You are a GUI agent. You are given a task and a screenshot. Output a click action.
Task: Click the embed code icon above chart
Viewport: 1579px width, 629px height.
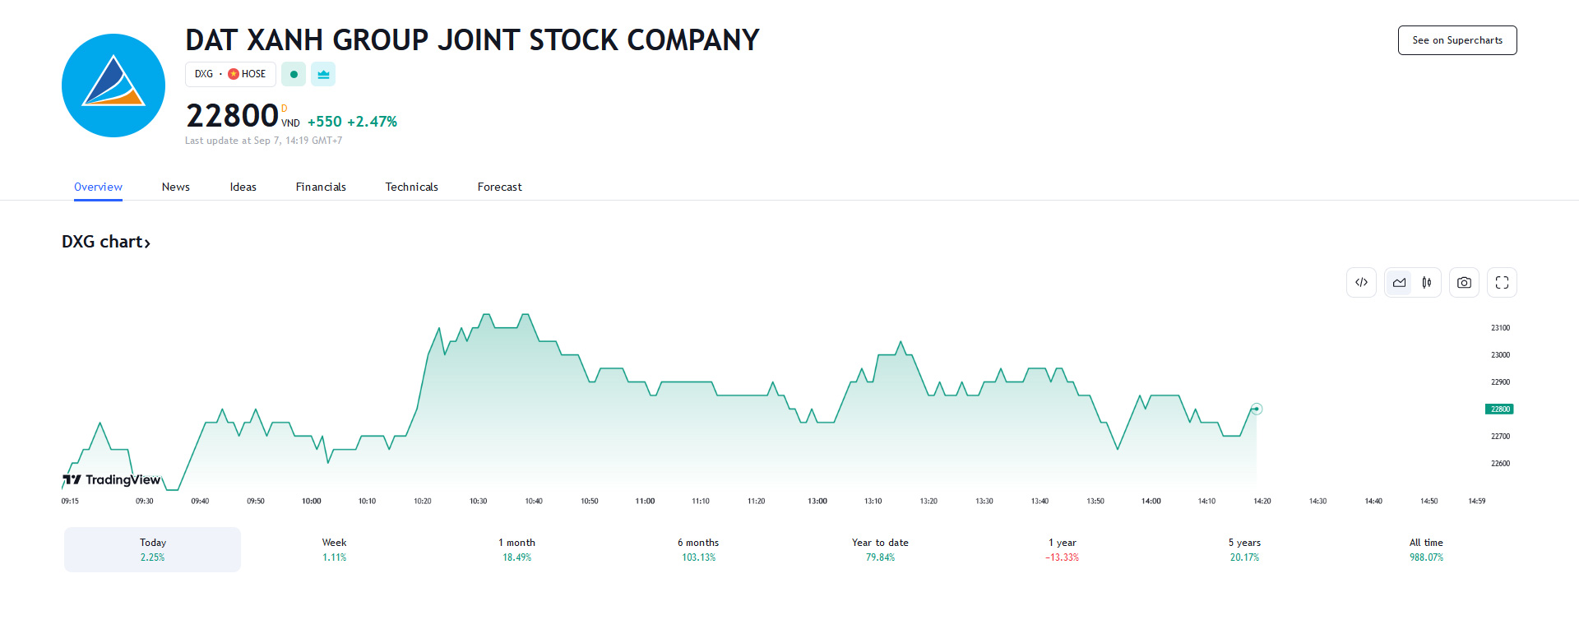pyautogui.click(x=1361, y=283)
